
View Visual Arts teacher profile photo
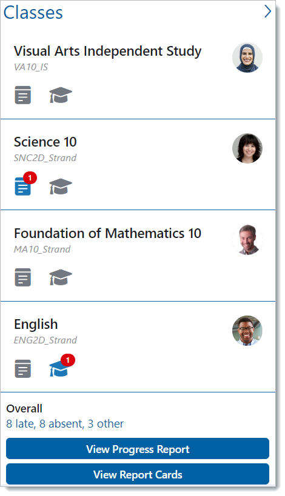click(247, 58)
